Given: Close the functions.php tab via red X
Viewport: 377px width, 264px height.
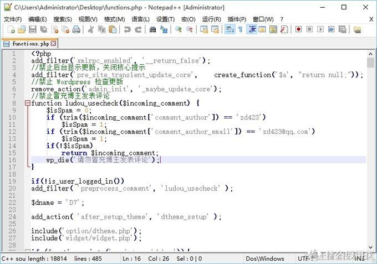Looking at the screenshot, I should point(53,43).
